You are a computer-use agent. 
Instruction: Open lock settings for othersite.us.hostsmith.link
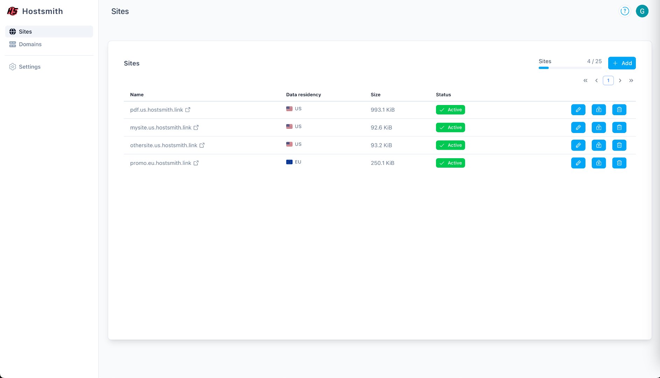(599, 145)
